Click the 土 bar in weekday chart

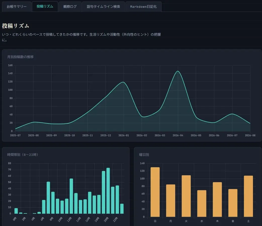point(248,196)
